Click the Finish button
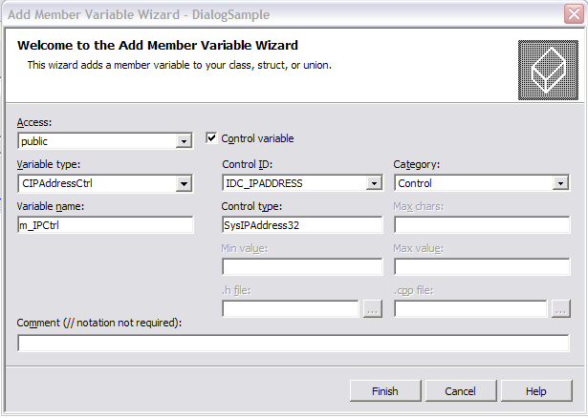The image size is (588, 418). 385,391
